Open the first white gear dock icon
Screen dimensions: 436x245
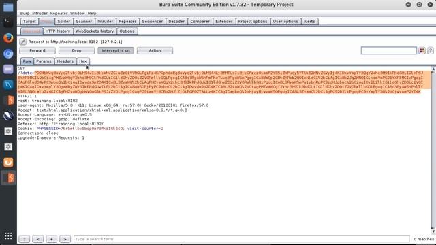[8, 131]
